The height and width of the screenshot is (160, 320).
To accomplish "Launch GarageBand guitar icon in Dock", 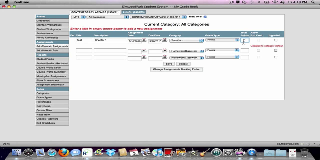I will 204,152.
